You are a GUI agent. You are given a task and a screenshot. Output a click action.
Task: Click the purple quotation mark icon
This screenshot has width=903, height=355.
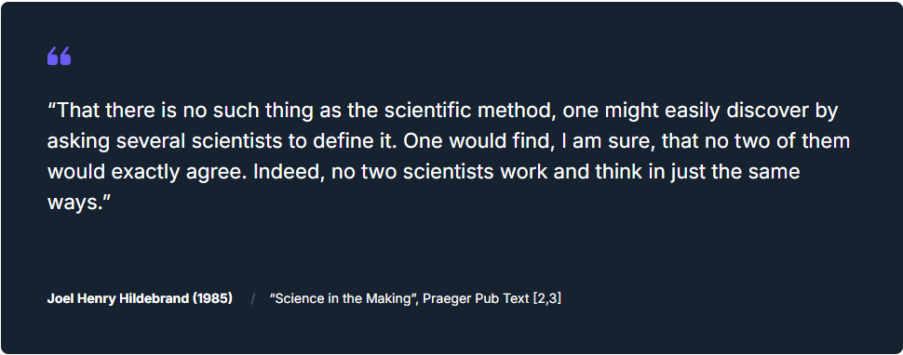60,56
